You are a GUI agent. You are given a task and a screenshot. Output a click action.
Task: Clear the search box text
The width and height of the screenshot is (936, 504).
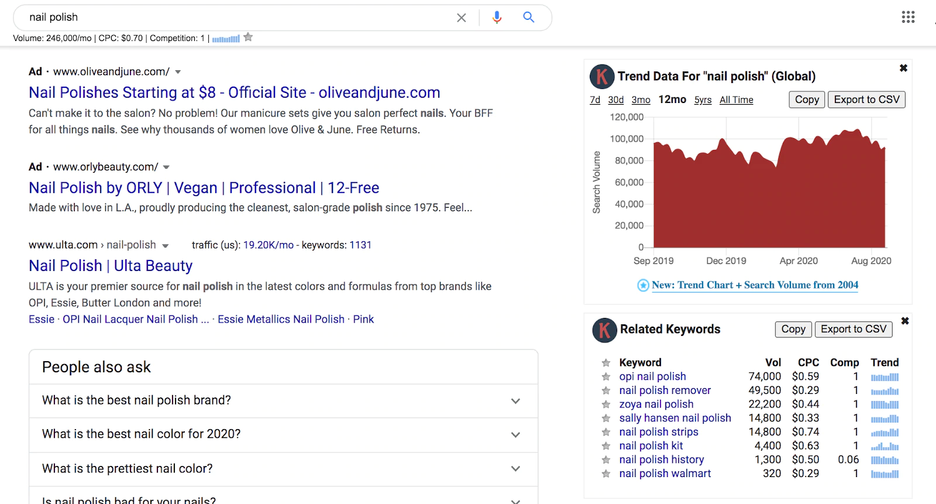(461, 18)
